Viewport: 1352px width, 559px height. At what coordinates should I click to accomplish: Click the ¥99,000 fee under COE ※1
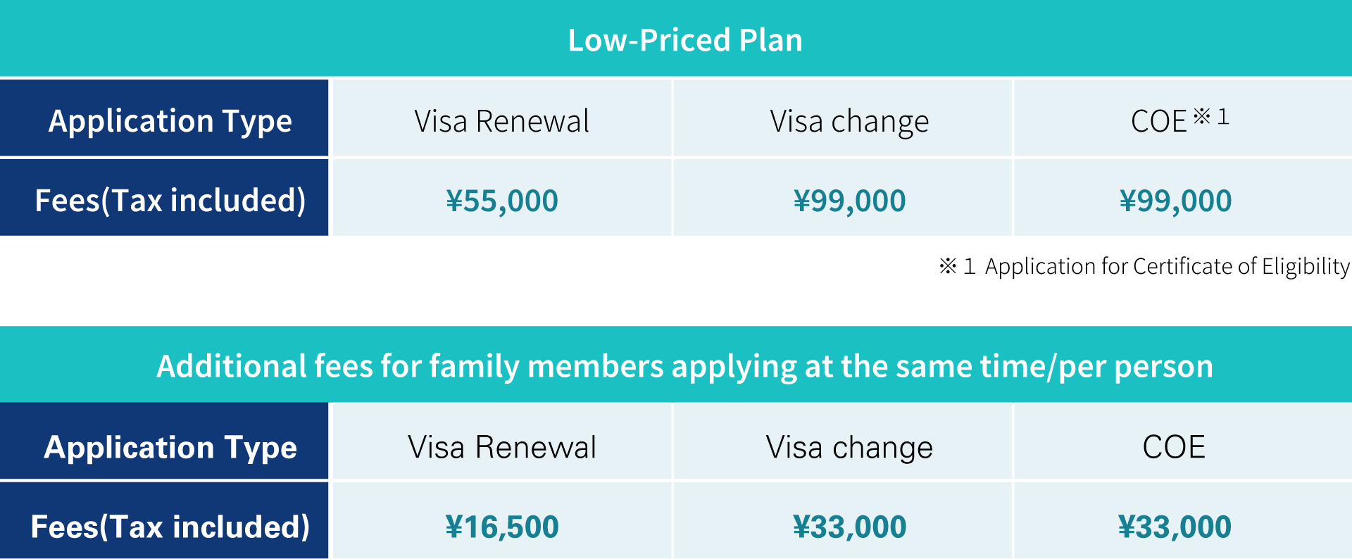1175,201
